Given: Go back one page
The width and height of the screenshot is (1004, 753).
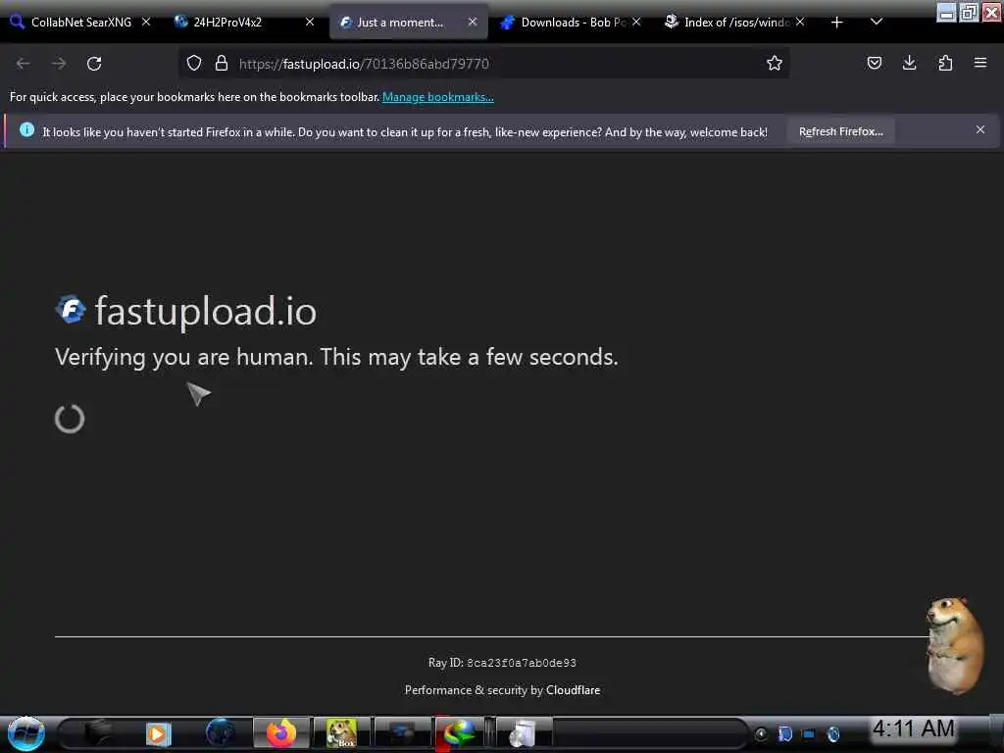Looking at the screenshot, I should pos(24,64).
